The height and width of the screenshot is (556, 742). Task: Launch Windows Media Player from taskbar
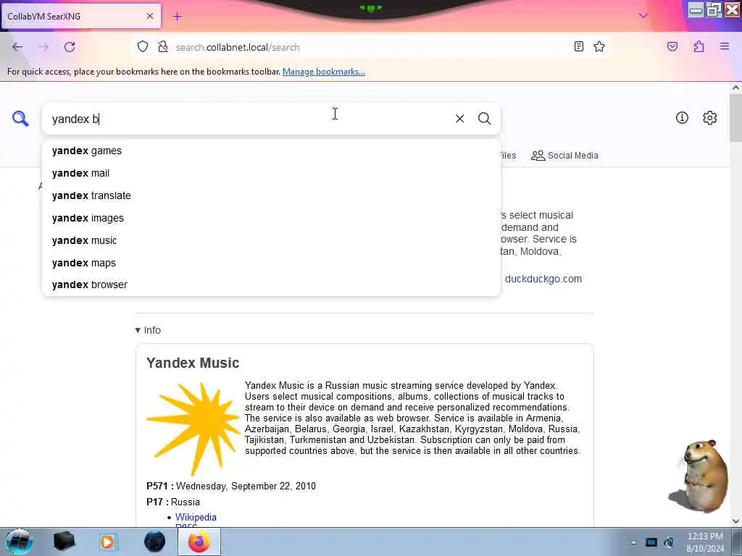108,542
